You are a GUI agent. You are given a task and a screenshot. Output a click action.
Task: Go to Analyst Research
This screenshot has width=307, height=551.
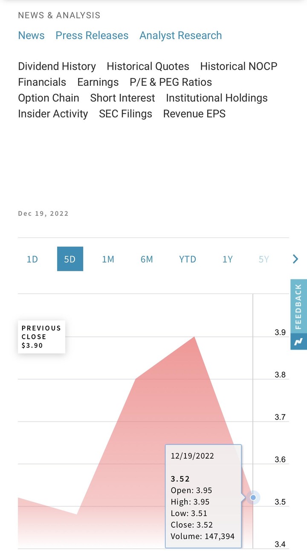(x=181, y=35)
